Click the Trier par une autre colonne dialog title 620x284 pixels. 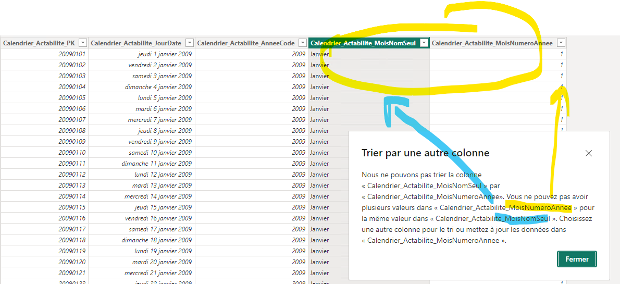(x=426, y=153)
